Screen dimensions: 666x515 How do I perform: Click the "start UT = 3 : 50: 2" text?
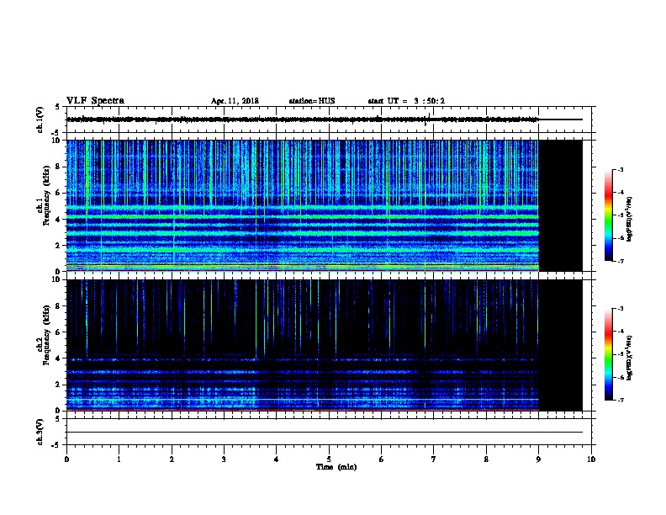click(x=406, y=101)
